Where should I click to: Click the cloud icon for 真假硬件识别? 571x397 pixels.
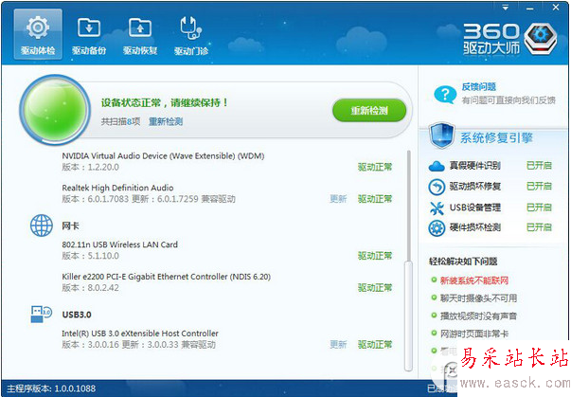[437, 166]
